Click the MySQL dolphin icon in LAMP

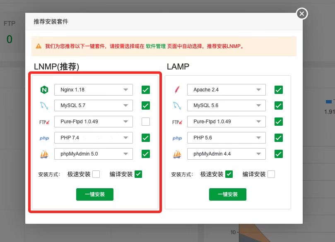(177, 105)
